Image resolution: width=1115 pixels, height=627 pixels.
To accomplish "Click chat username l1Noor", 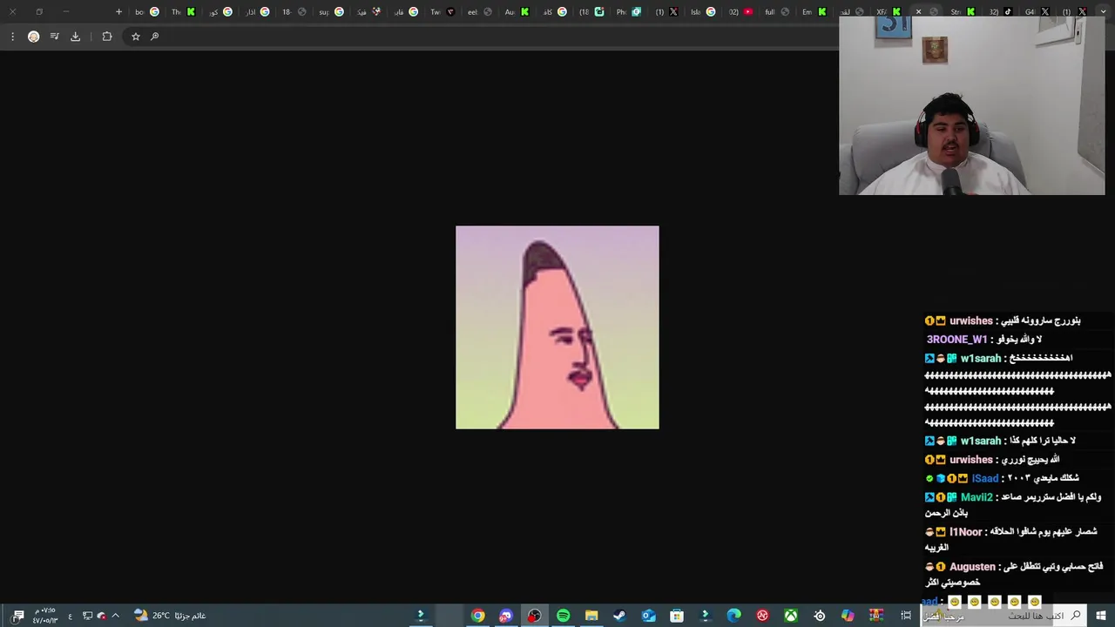I will (965, 532).
